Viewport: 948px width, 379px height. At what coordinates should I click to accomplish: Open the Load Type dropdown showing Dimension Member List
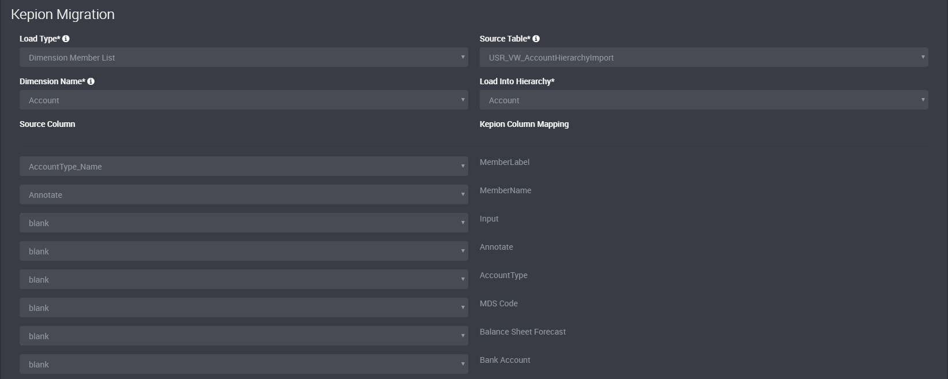(x=244, y=57)
